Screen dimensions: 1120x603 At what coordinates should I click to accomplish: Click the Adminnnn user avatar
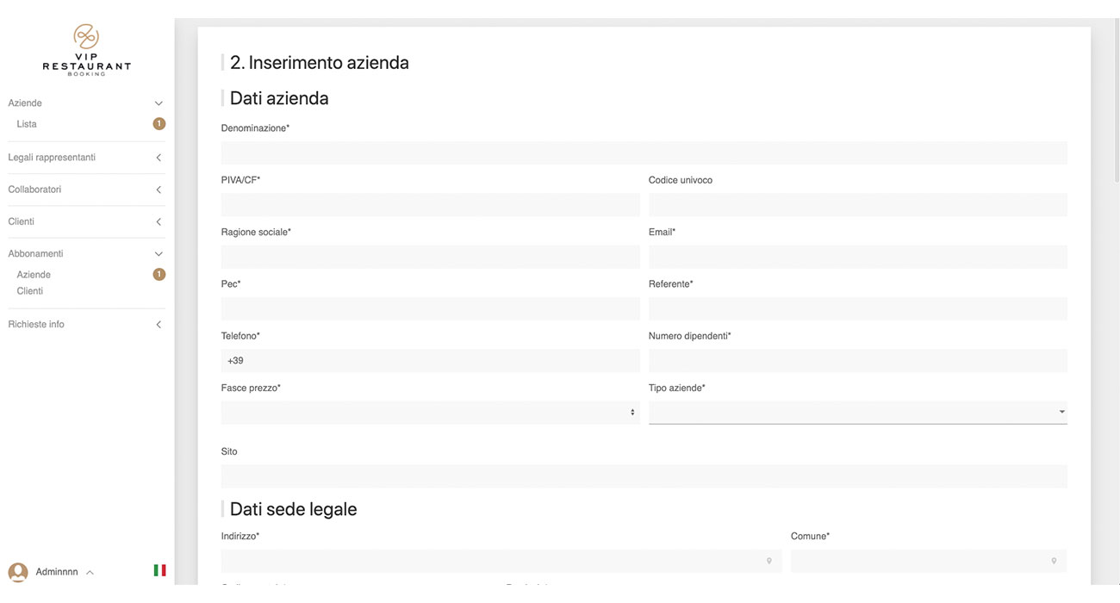(18, 572)
